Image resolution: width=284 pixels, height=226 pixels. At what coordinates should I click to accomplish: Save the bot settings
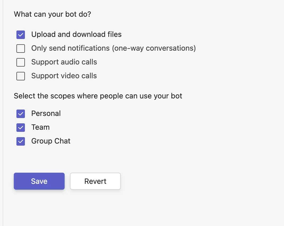[39, 181]
